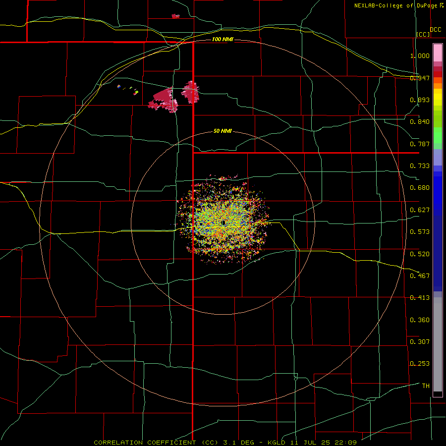Click the Correlation Coefficient product caption at bottom

click(225, 443)
